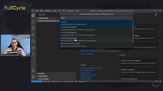Open the Explorer view in activity bar
This screenshot has height=91, width=163.
pos(33,15)
